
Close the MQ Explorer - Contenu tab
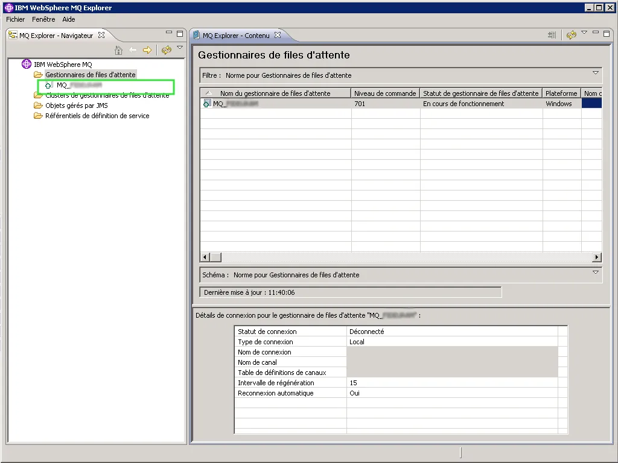(x=278, y=35)
